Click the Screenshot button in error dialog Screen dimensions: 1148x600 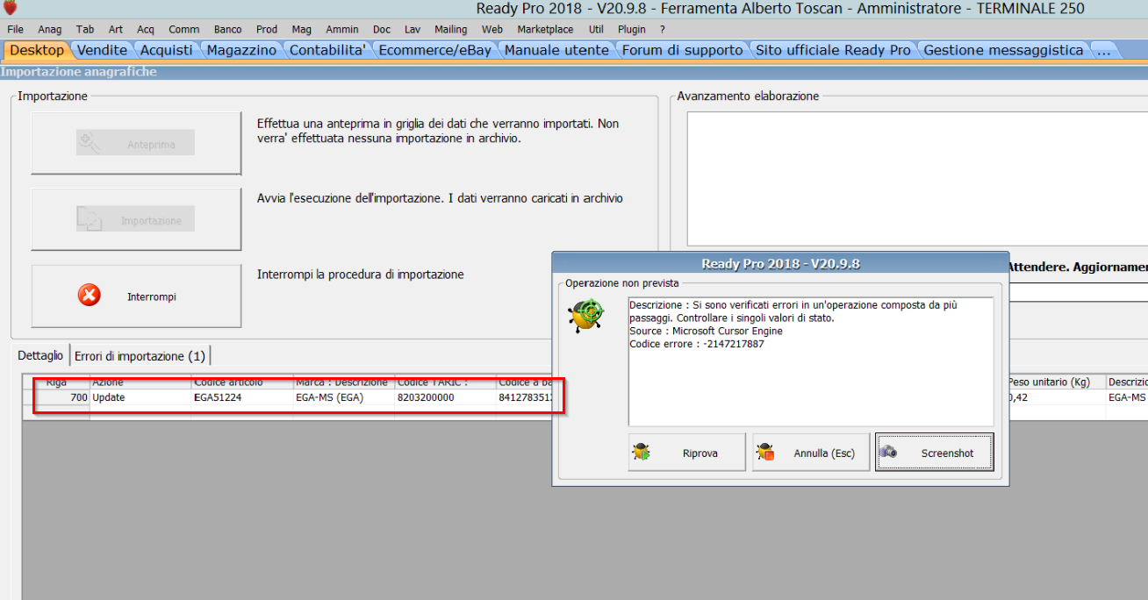[x=935, y=453]
